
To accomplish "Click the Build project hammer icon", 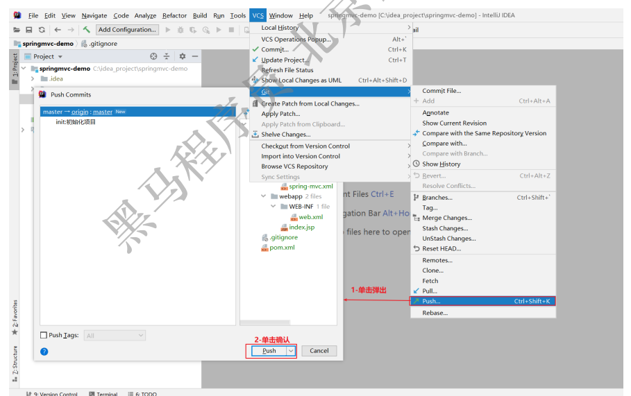I will click(x=87, y=29).
